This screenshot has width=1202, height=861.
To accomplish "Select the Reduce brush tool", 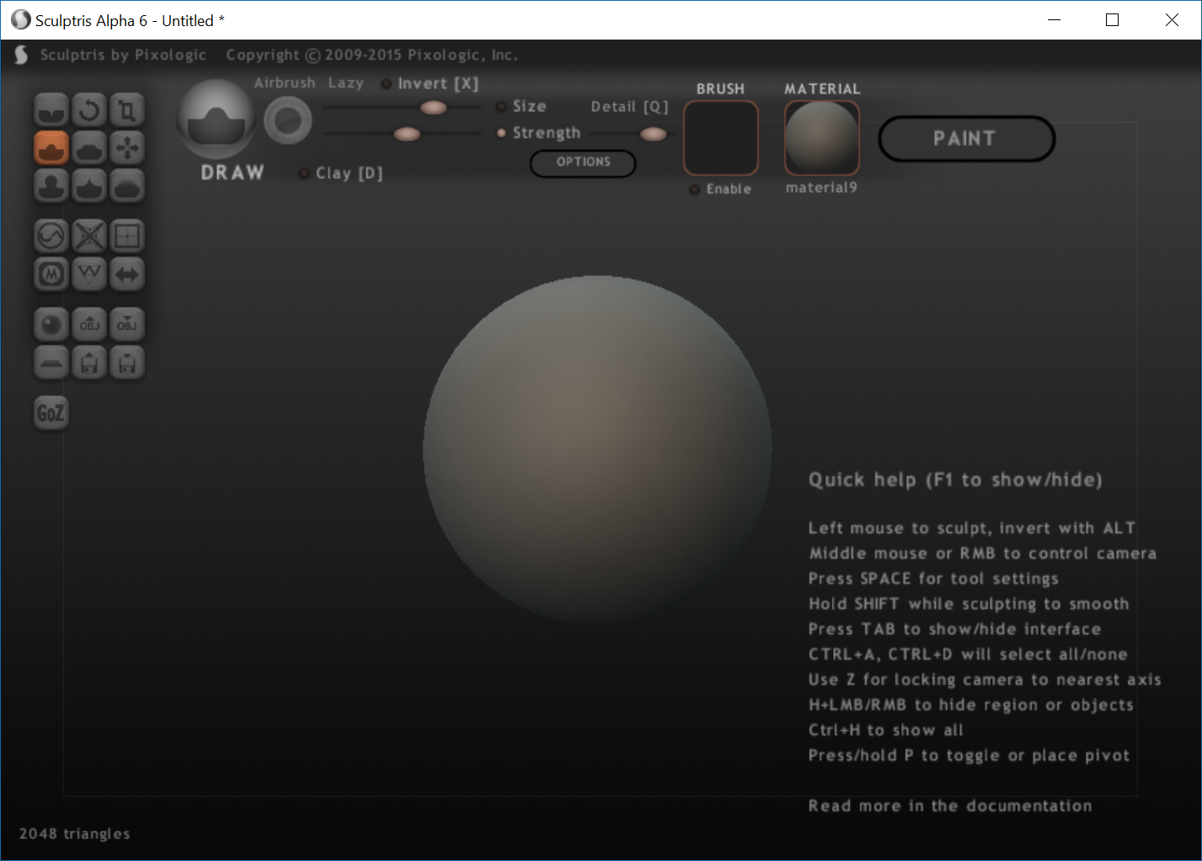I will (51, 236).
